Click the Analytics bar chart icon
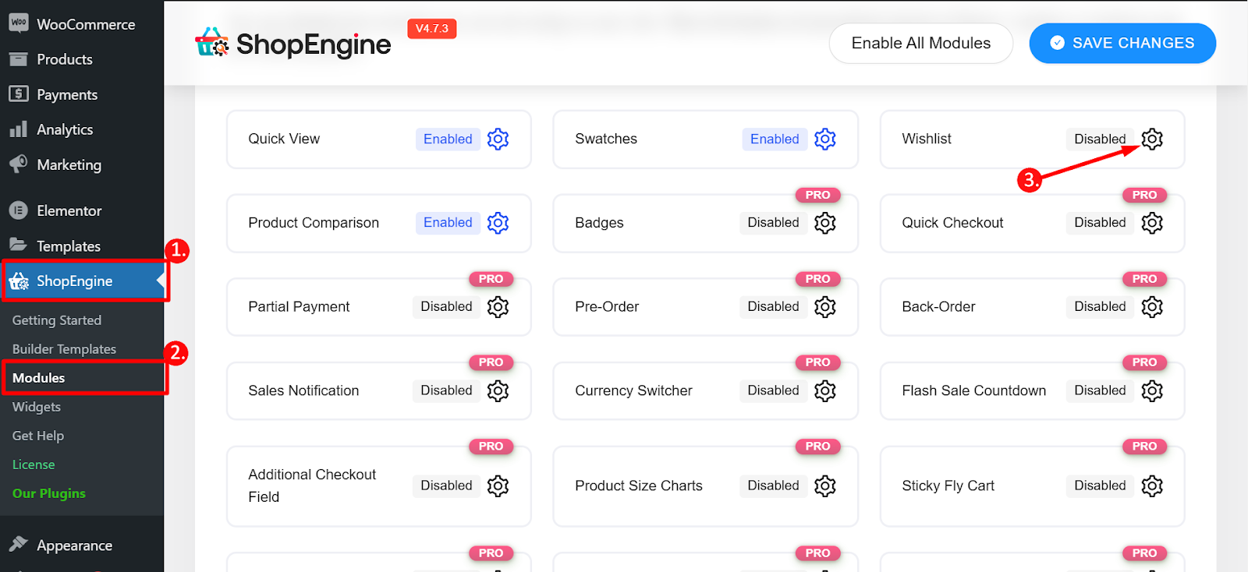The height and width of the screenshot is (572, 1248). point(19,129)
